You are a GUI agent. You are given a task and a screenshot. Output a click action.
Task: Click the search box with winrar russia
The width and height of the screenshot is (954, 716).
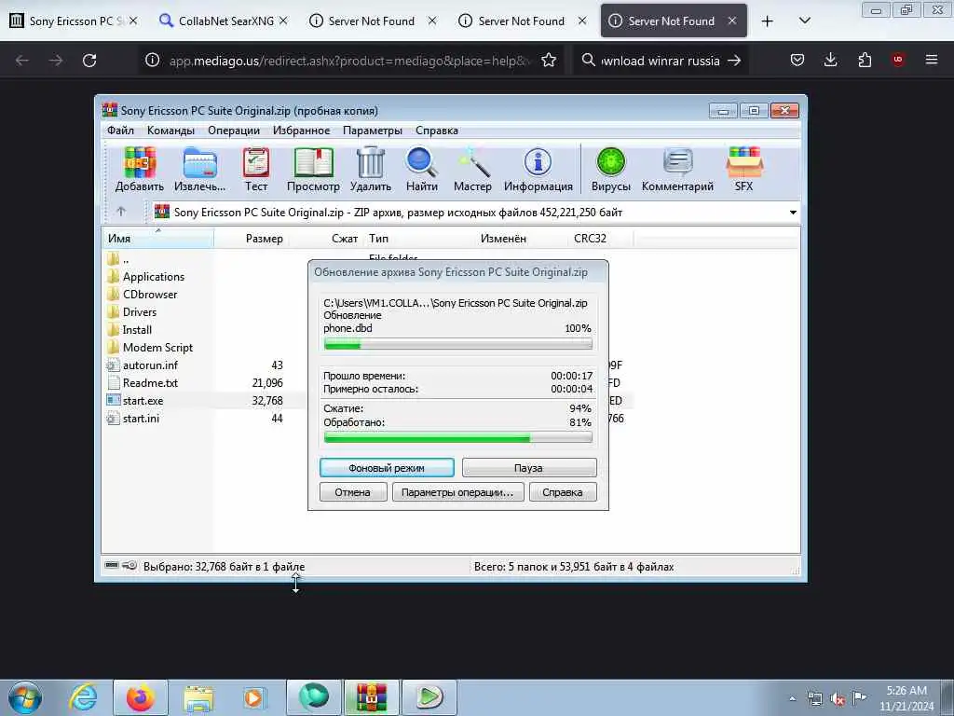[661, 61]
